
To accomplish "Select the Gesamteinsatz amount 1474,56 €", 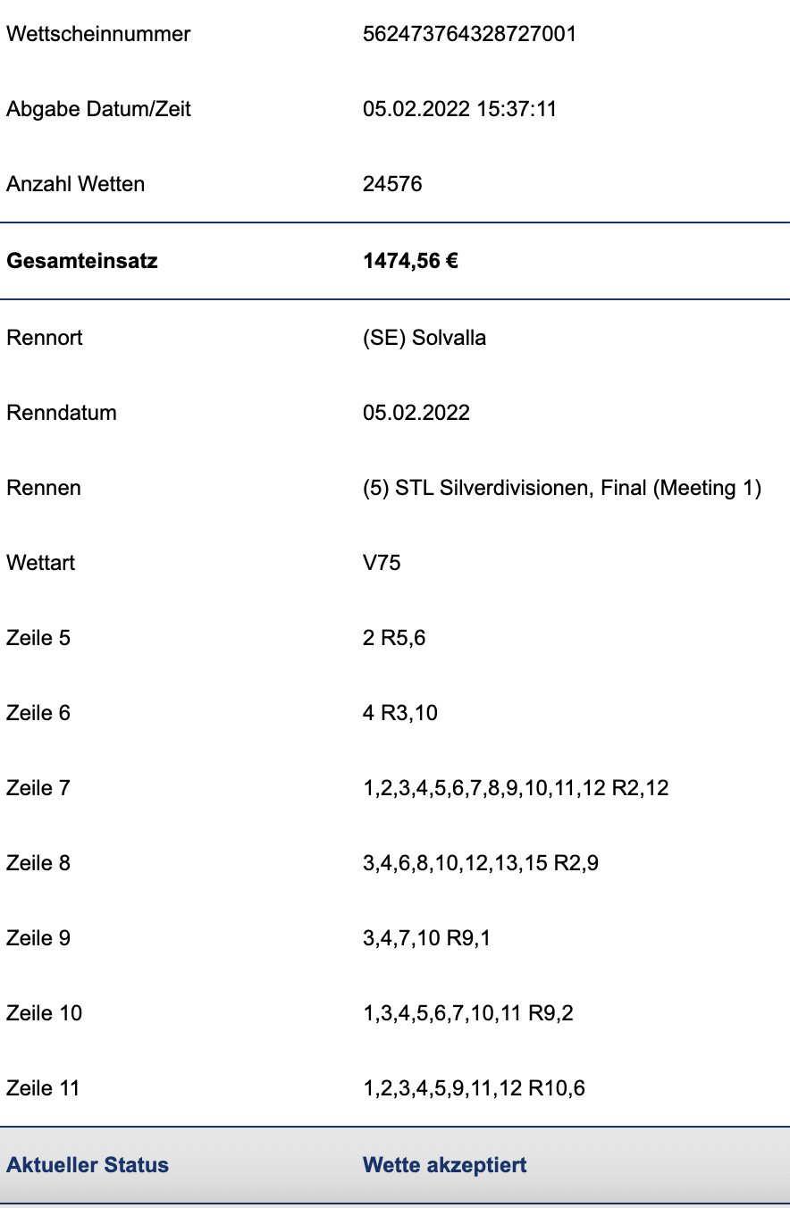I will tap(411, 262).
